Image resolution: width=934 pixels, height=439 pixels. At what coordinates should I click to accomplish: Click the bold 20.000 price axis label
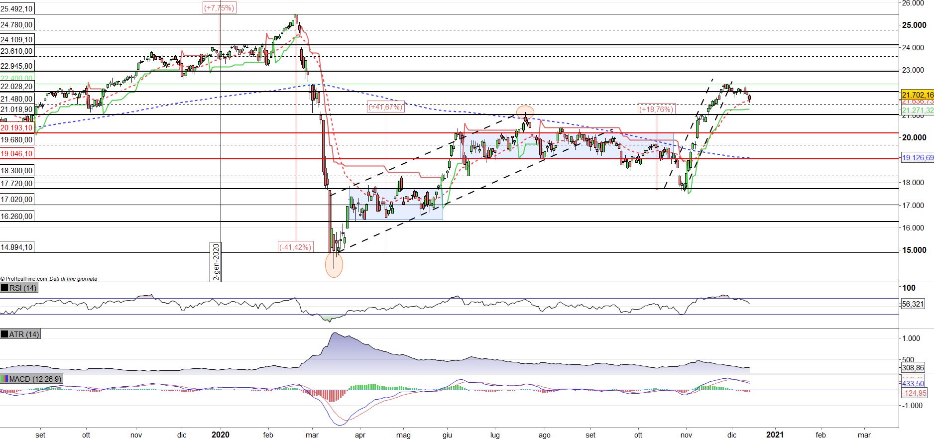(914, 138)
